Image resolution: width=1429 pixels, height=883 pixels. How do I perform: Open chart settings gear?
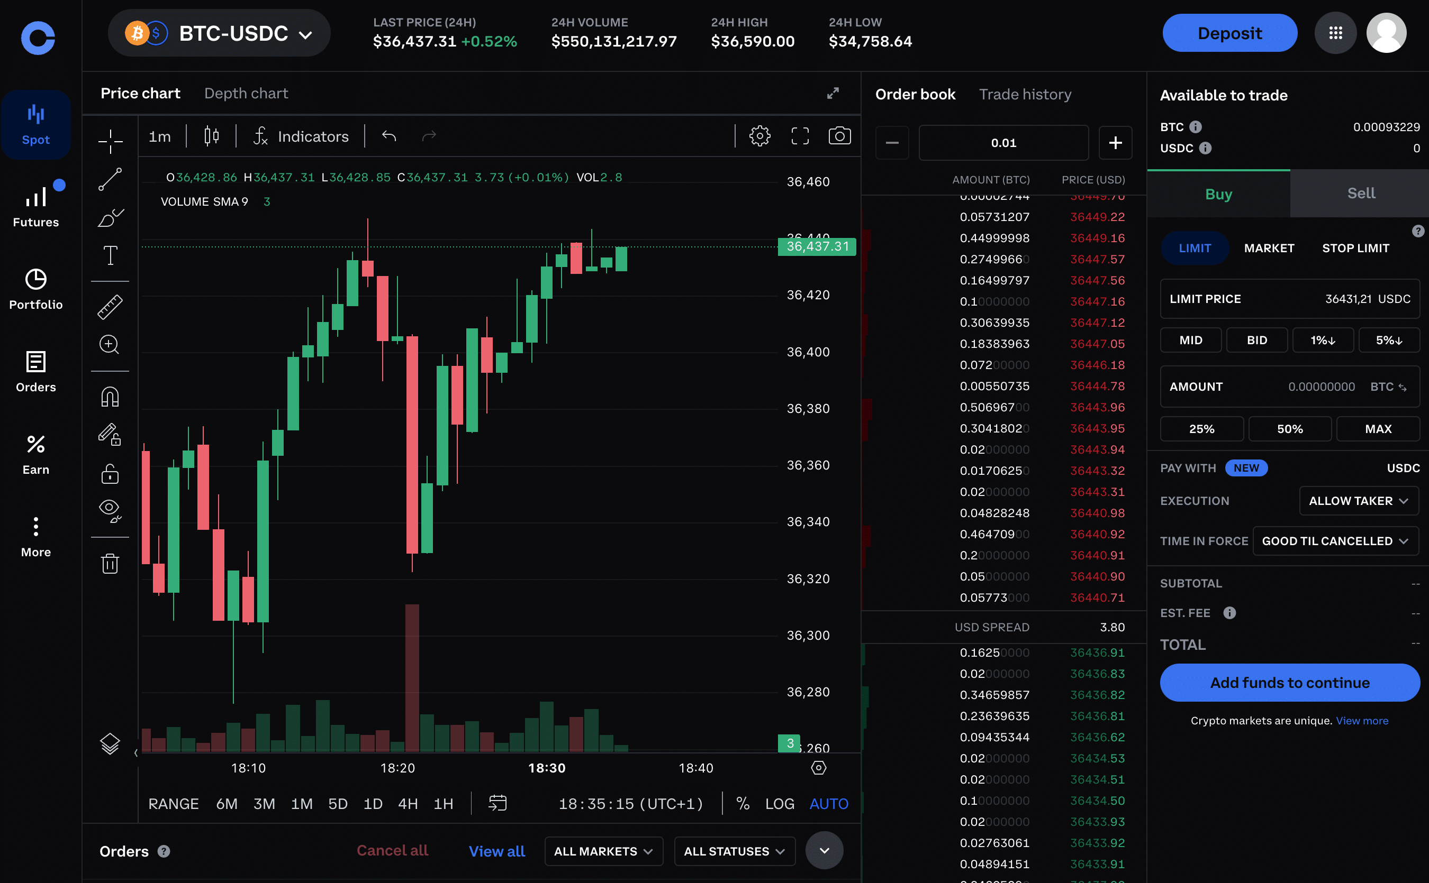coord(760,136)
